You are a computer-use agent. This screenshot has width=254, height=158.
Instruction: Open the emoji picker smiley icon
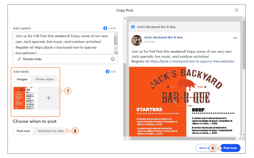tap(113, 59)
